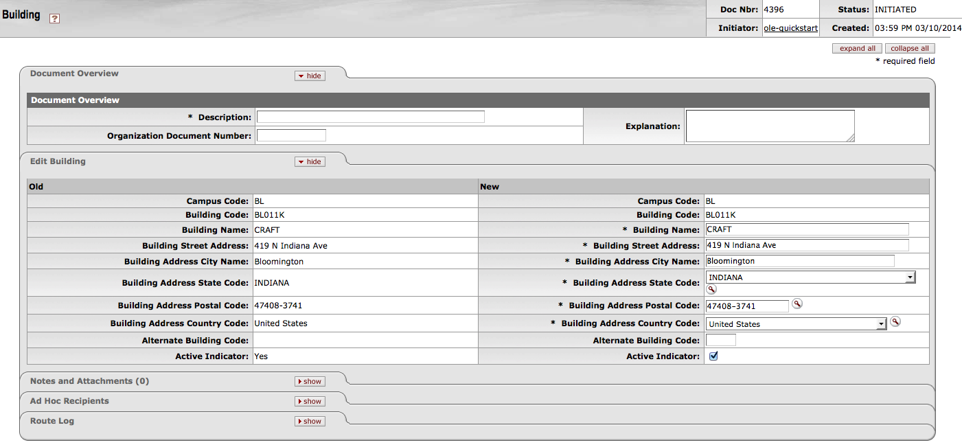Show the Route Log section

pyautogui.click(x=309, y=421)
